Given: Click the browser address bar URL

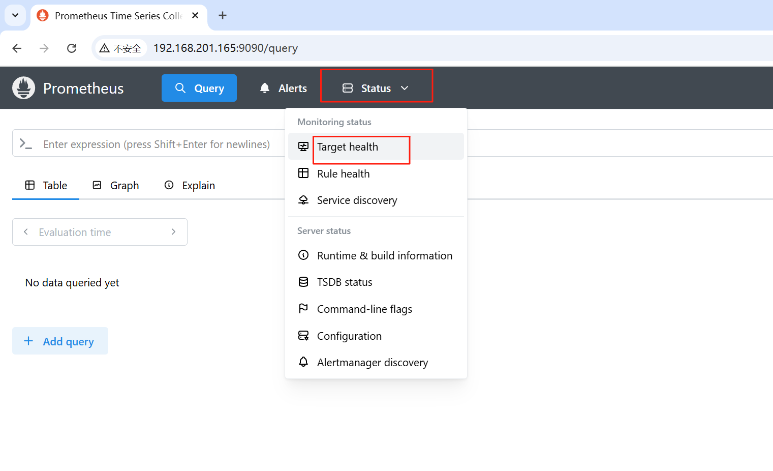Looking at the screenshot, I should 226,48.
